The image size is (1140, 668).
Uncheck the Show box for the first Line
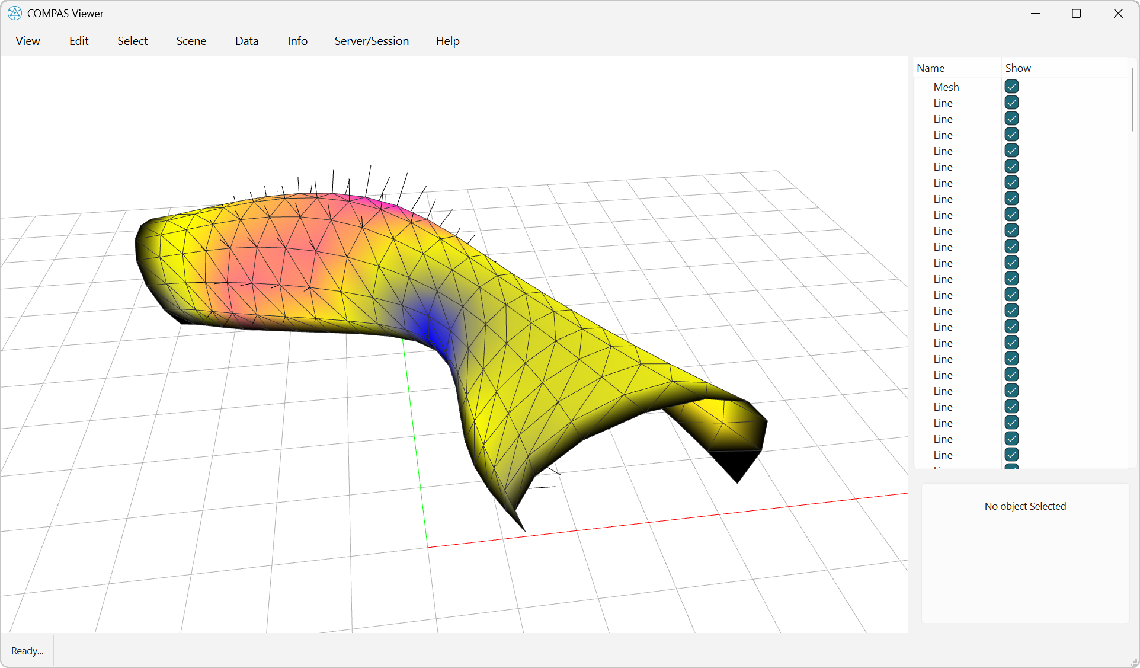coord(1011,102)
